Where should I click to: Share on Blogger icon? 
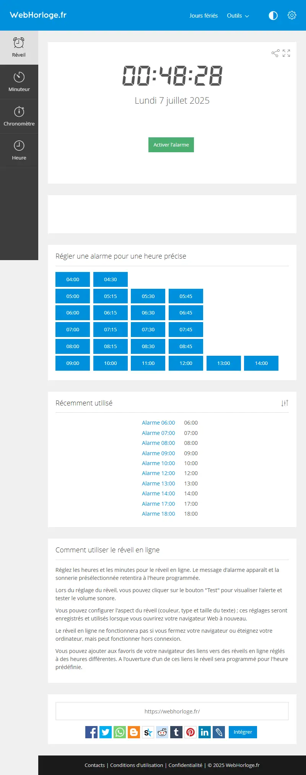[134, 732]
